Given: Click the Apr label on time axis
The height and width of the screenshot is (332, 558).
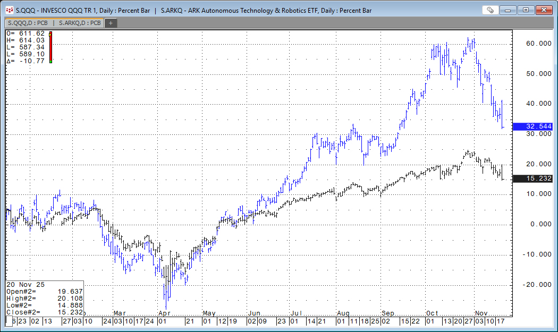Looking at the screenshot, I should pyautogui.click(x=164, y=313).
